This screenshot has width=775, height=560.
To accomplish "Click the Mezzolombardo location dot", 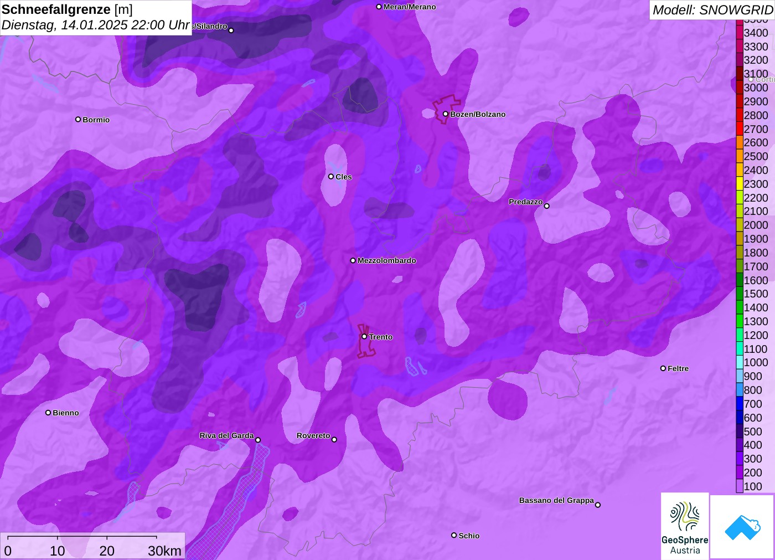I will coord(353,260).
